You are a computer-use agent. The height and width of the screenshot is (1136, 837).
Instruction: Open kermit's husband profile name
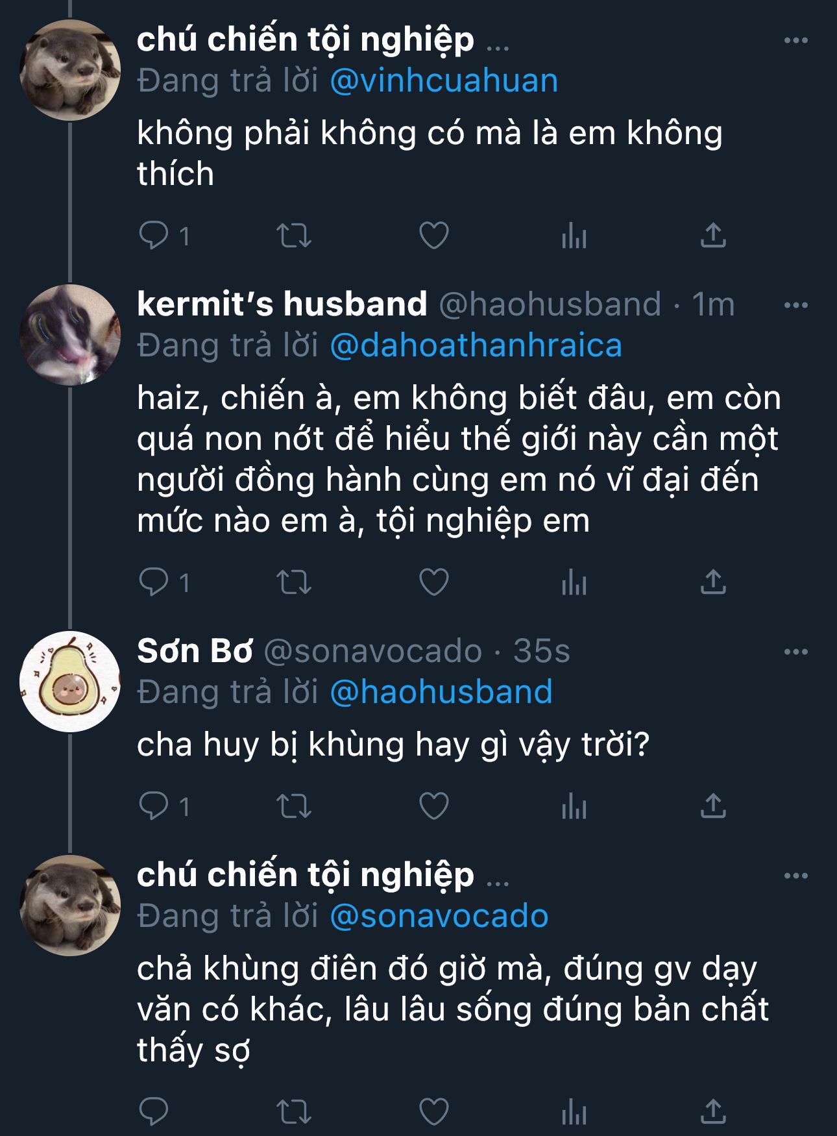click(x=282, y=304)
